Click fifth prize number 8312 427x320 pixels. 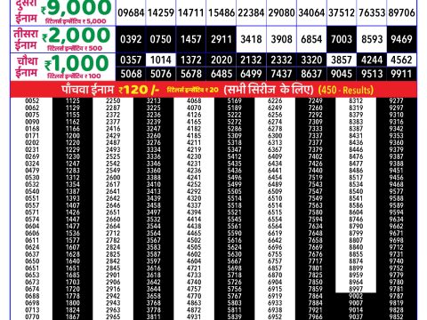(x=356, y=100)
